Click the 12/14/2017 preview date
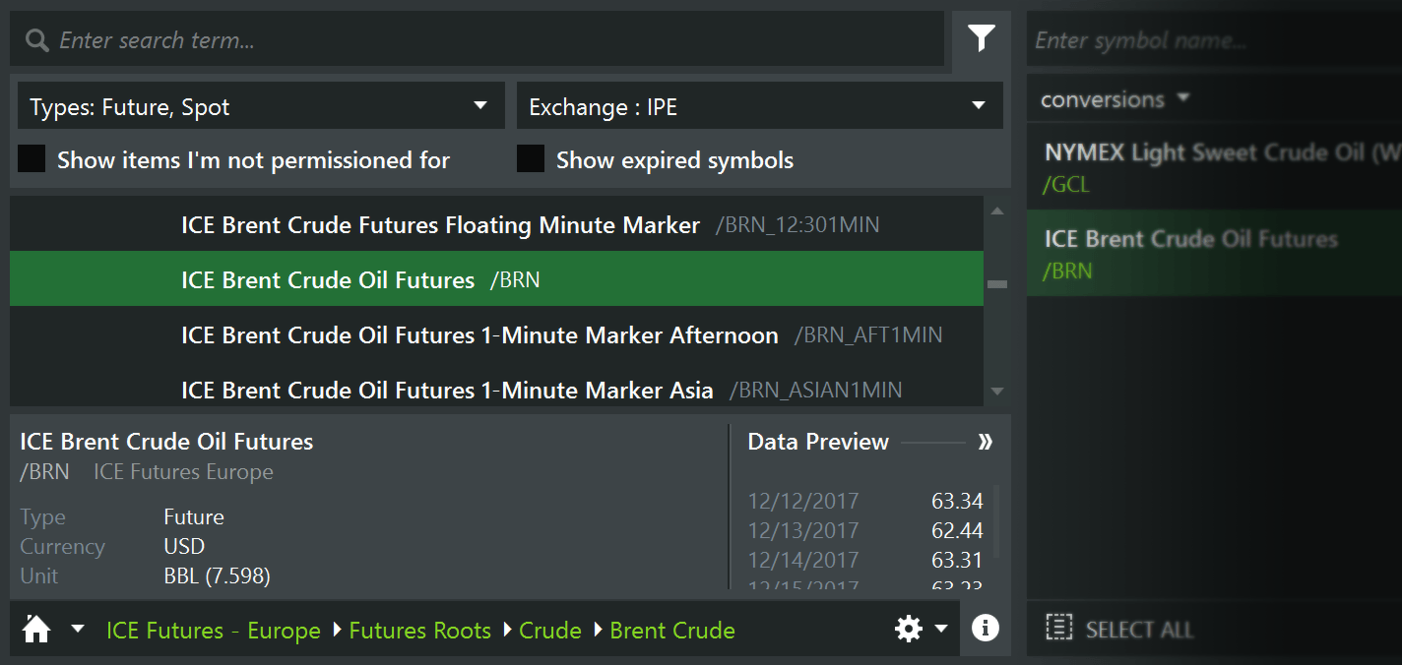1402x665 pixels. pos(803,561)
